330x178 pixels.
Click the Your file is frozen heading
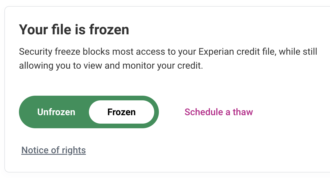(74, 29)
